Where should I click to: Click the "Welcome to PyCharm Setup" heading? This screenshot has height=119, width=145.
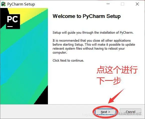tap(87, 16)
